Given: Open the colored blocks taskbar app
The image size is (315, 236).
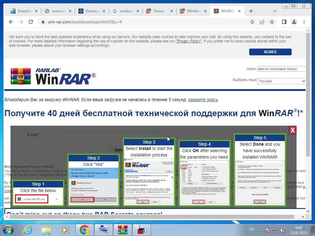Looking at the screenshot, I should tap(142, 230).
